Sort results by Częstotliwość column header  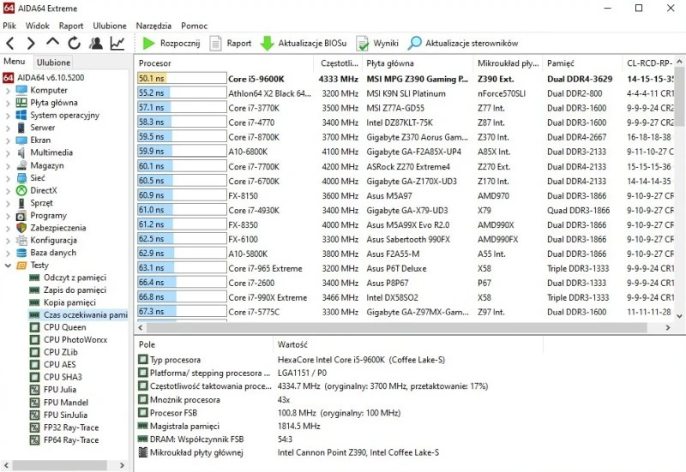pos(339,63)
